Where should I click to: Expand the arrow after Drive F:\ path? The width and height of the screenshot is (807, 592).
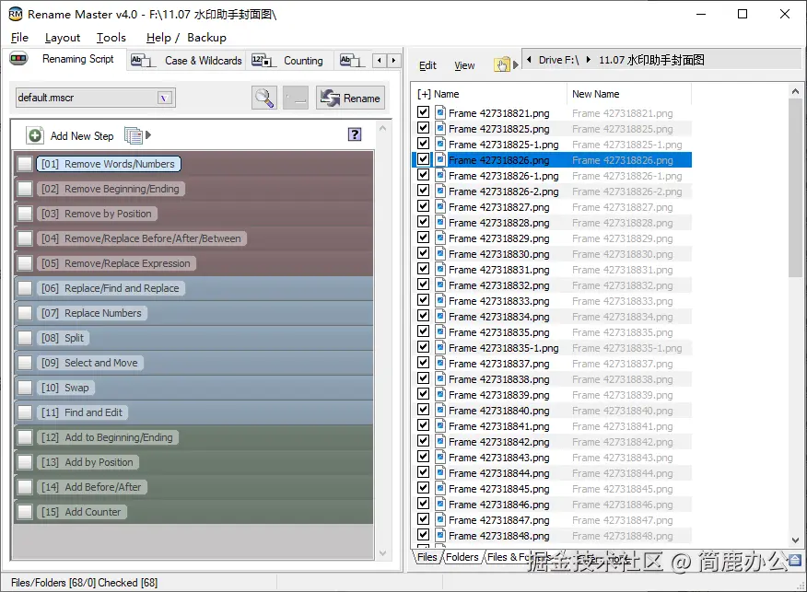pos(589,60)
